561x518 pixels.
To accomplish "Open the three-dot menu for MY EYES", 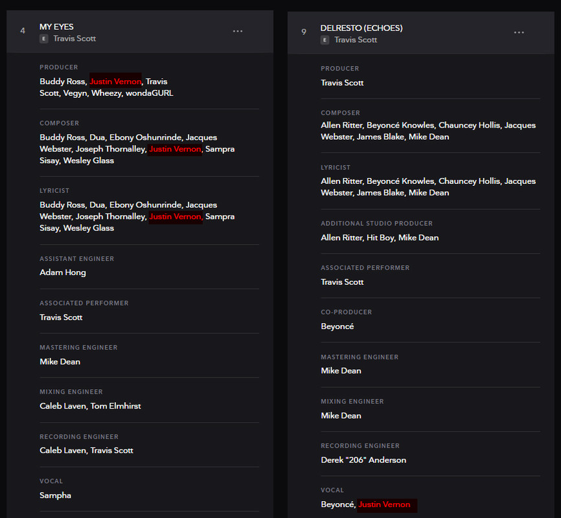I will coord(238,31).
